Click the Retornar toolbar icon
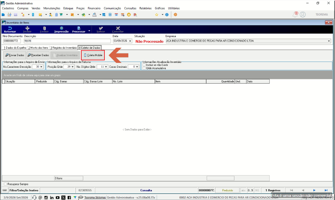 [x=10, y=29]
